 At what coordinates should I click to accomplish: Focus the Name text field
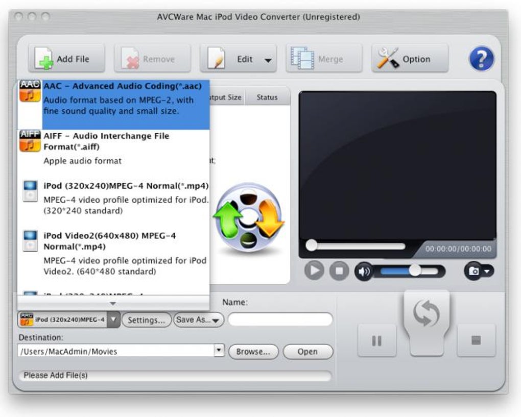tap(280, 320)
